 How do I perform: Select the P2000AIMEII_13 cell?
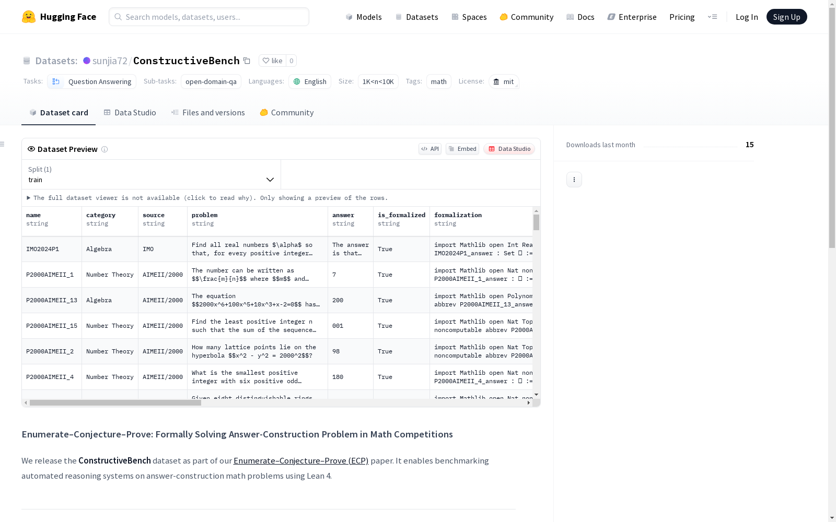(52, 300)
